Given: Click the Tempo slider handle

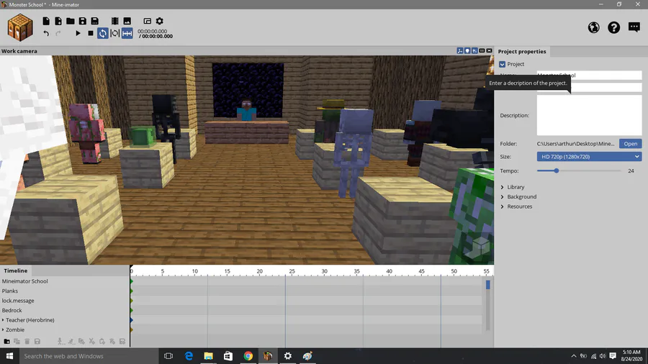Looking at the screenshot, I should [557, 170].
